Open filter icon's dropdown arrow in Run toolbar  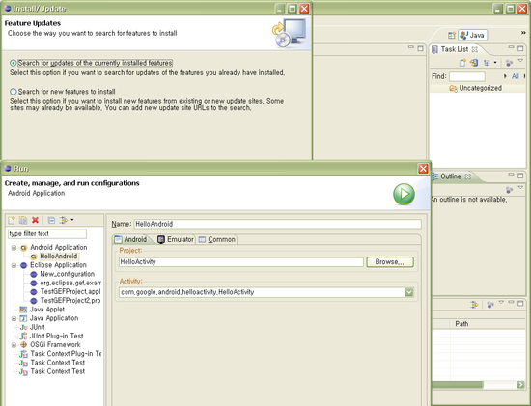tap(72, 220)
